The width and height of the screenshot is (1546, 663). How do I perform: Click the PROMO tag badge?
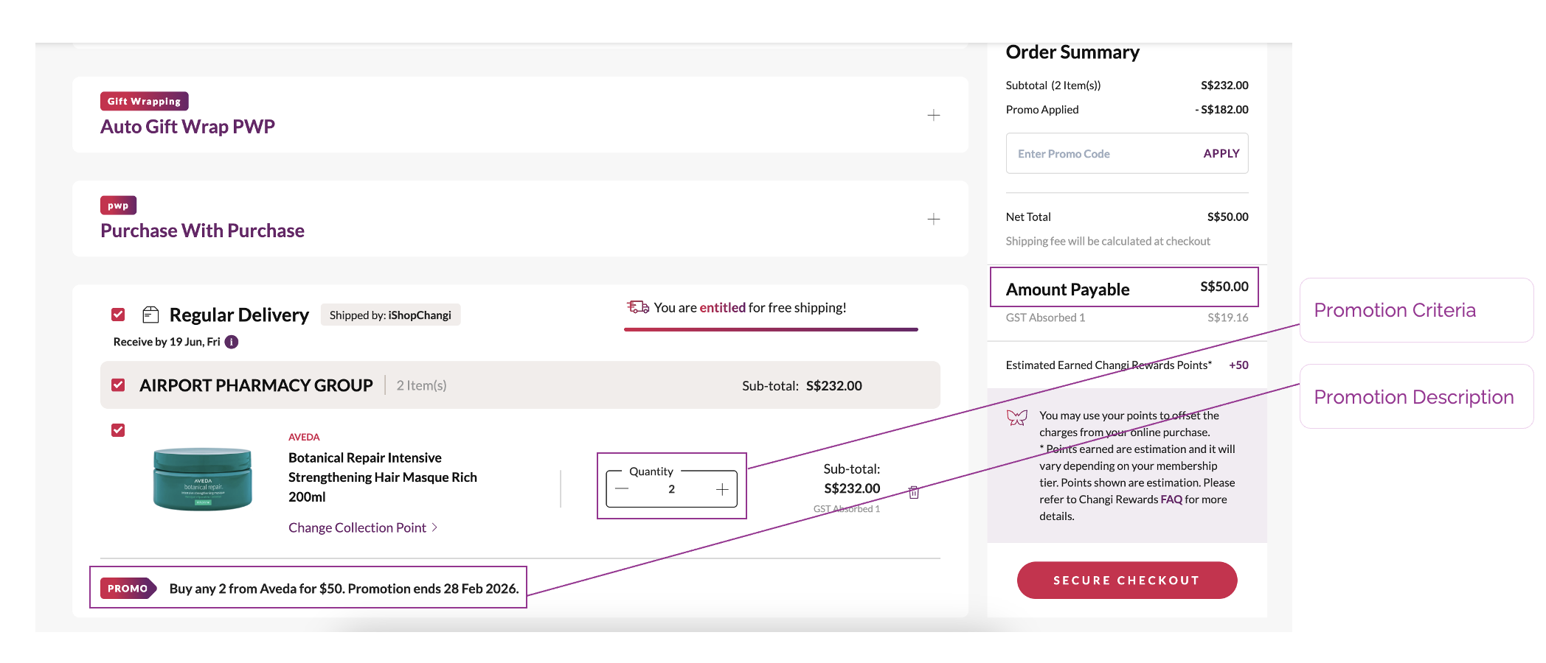point(128,589)
